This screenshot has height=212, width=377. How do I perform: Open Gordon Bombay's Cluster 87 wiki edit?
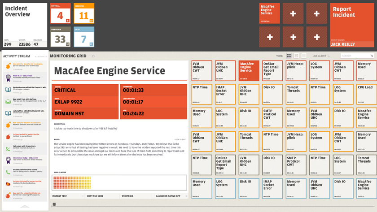pyautogui.click(x=25, y=90)
